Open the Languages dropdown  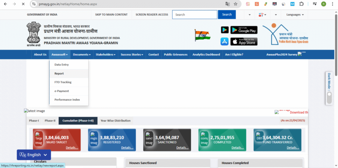pyautogui.click(x=295, y=14)
